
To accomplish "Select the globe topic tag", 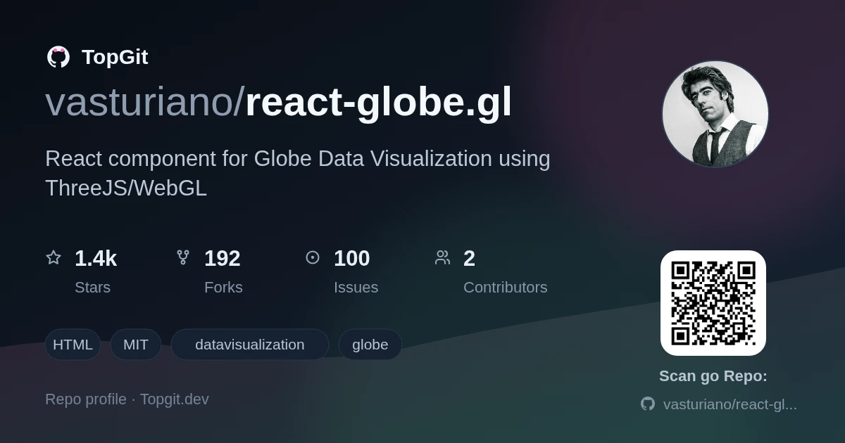I will (370, 345).
